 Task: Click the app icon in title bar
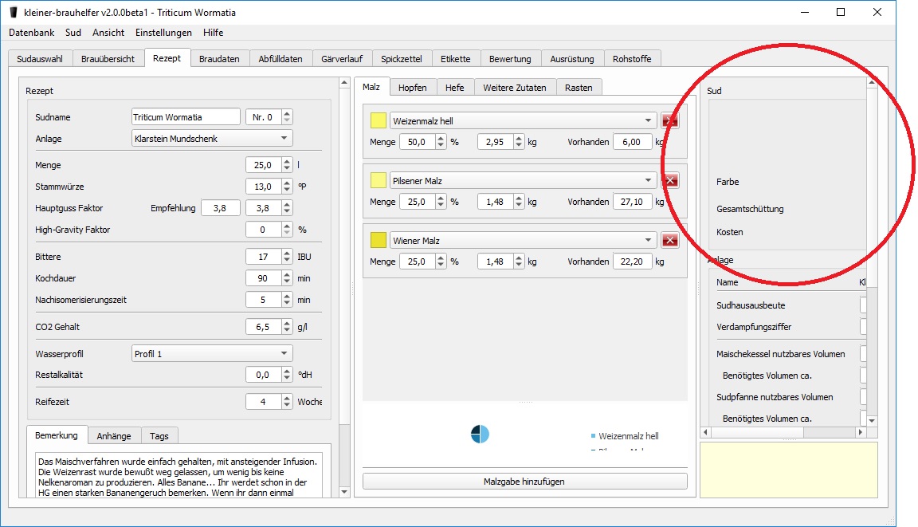pyautogui.click(x=13, y=13)
